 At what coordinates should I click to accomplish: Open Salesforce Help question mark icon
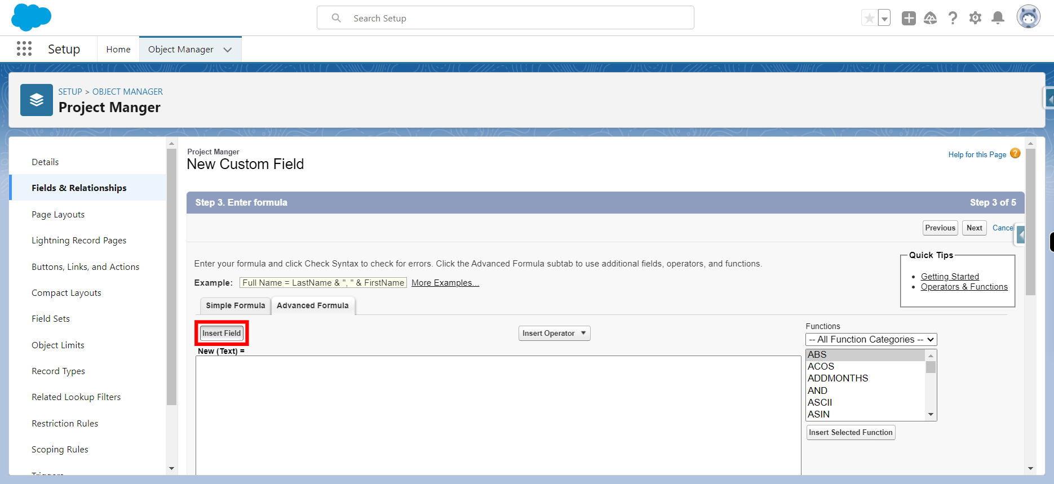(x=953, y=18)
